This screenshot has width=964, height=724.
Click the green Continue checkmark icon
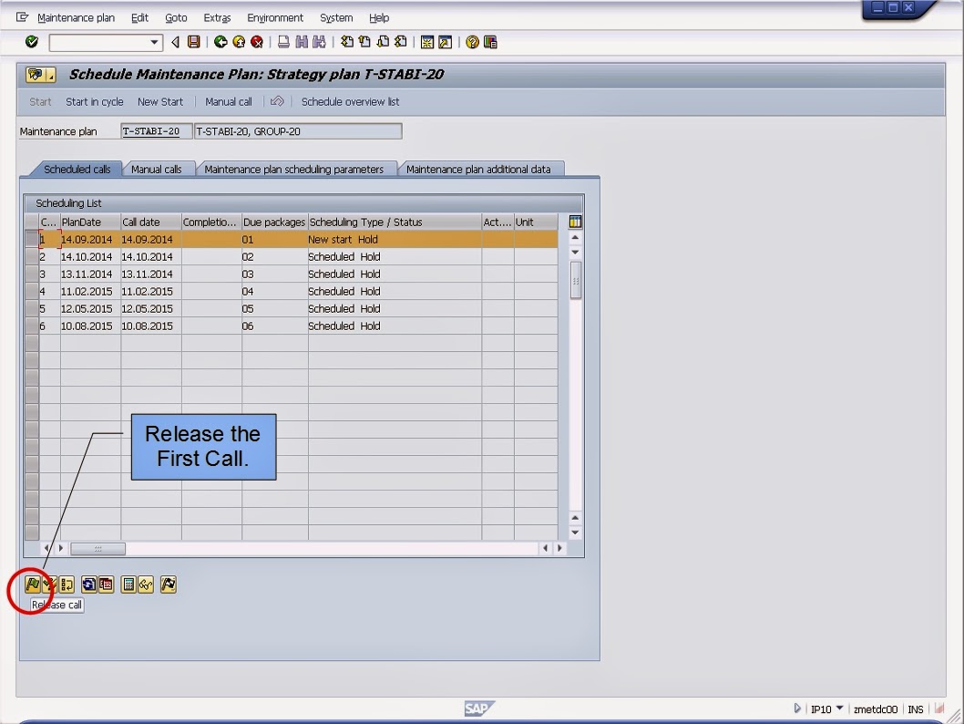31,42
